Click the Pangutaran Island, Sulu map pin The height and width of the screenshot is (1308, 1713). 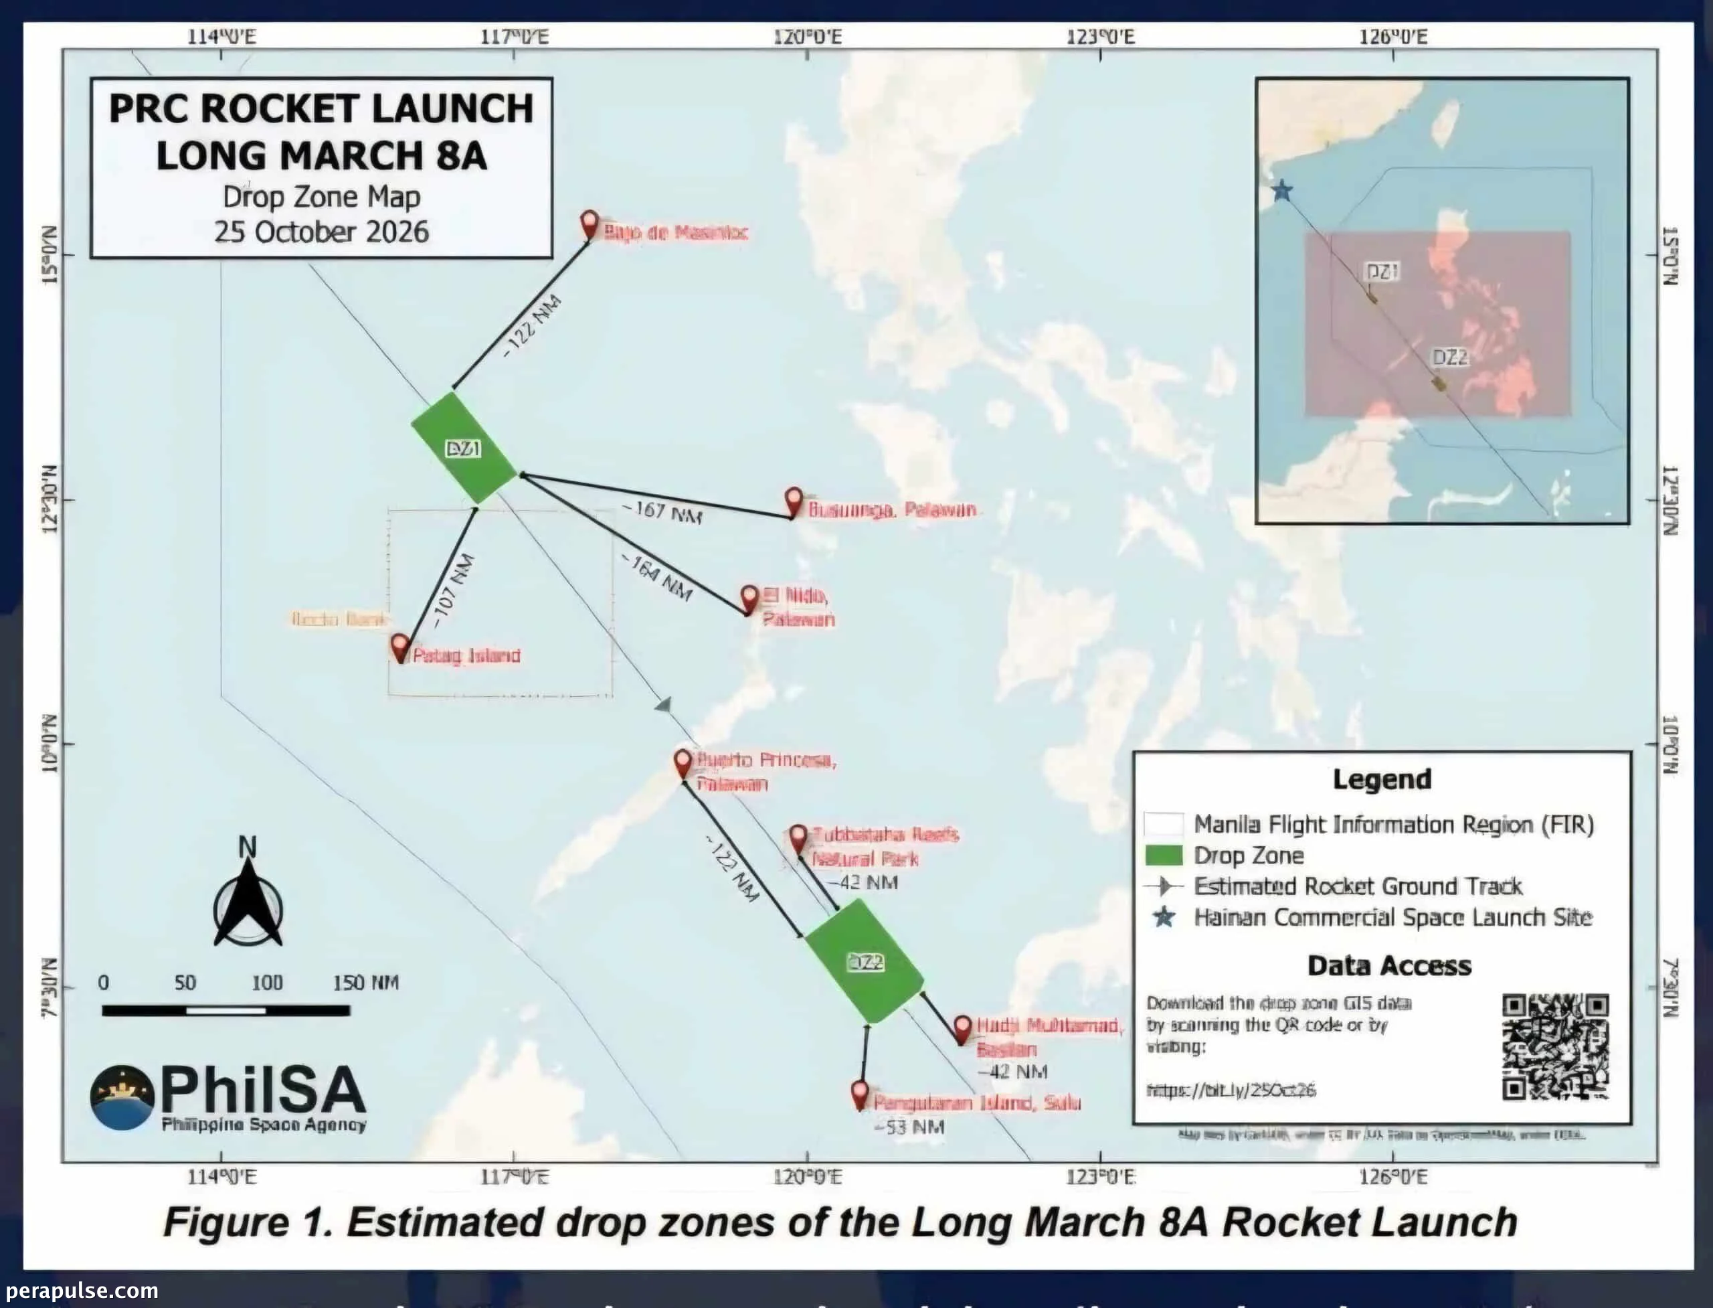pyautogui.click(x=859, y=1094)
